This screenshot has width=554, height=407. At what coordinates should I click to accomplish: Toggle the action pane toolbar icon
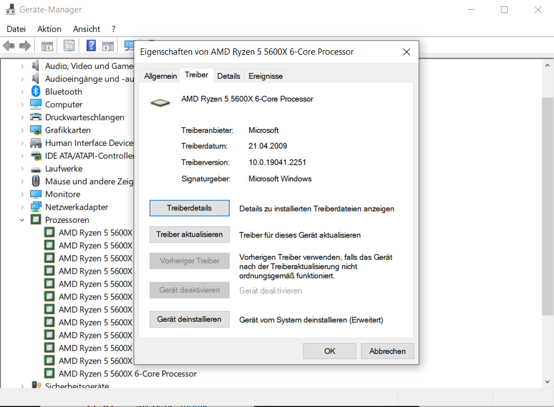(x=108, y=46)
